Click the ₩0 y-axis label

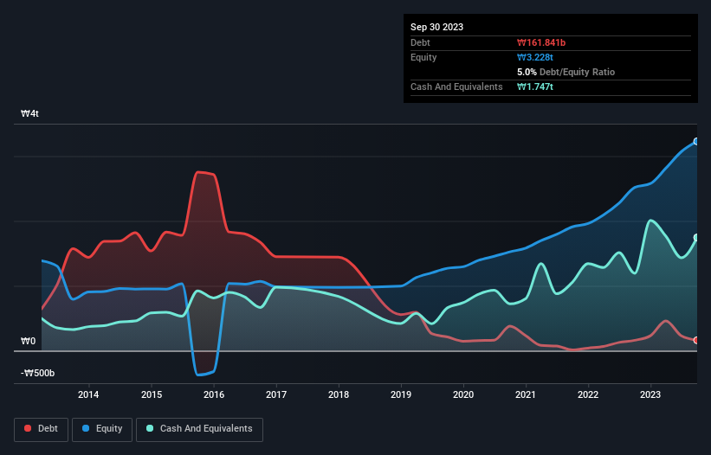click(28, 342)
